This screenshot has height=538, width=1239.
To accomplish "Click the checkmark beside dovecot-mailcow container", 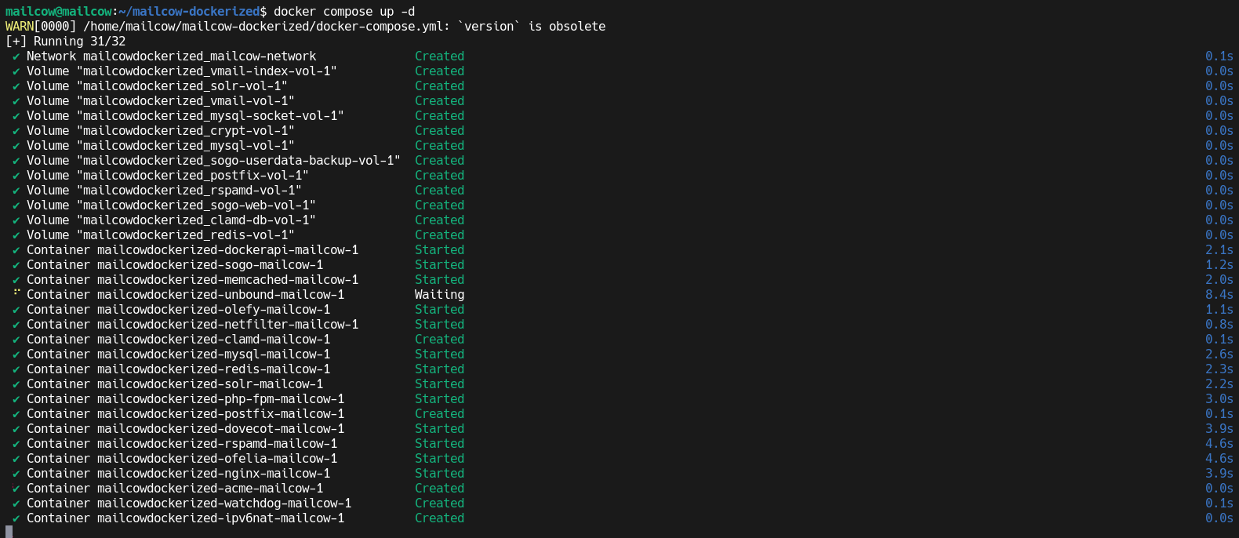I will 16,429.
